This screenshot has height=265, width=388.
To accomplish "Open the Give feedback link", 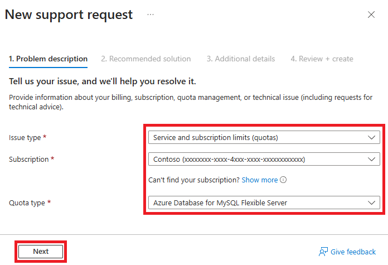I will 353,252.
